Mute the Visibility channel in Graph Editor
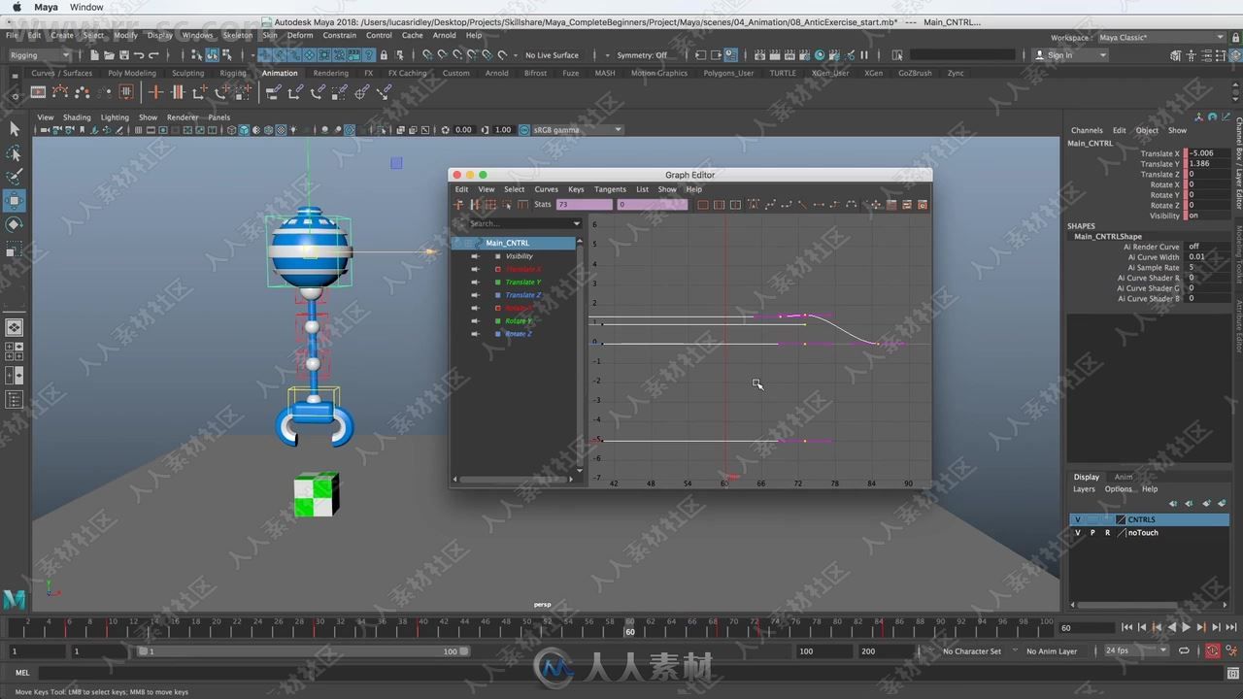This screenshot has height=699, width=1243. click(475, 256)
